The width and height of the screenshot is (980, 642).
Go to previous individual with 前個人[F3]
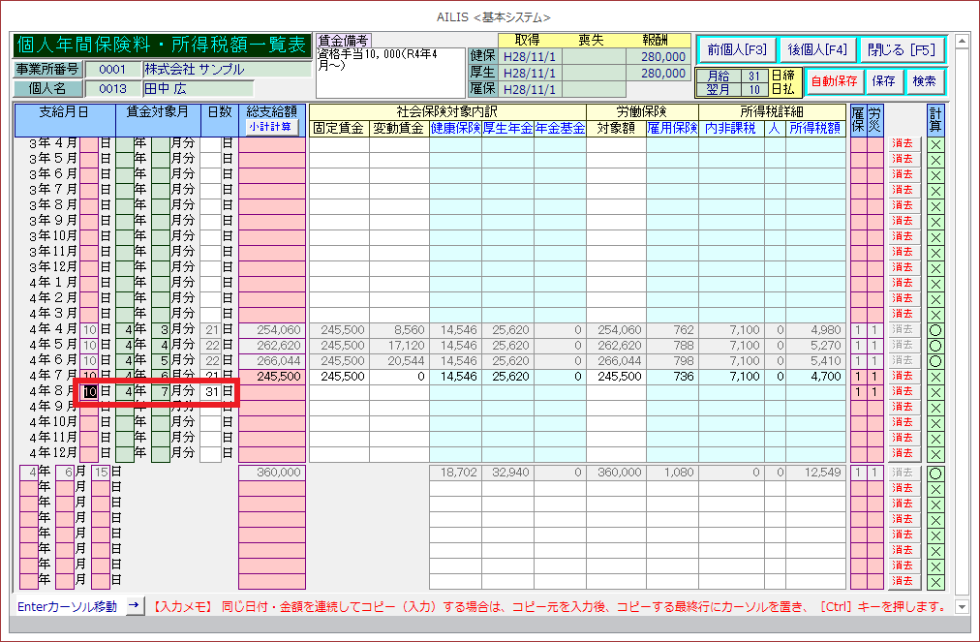tap(736, 49)
